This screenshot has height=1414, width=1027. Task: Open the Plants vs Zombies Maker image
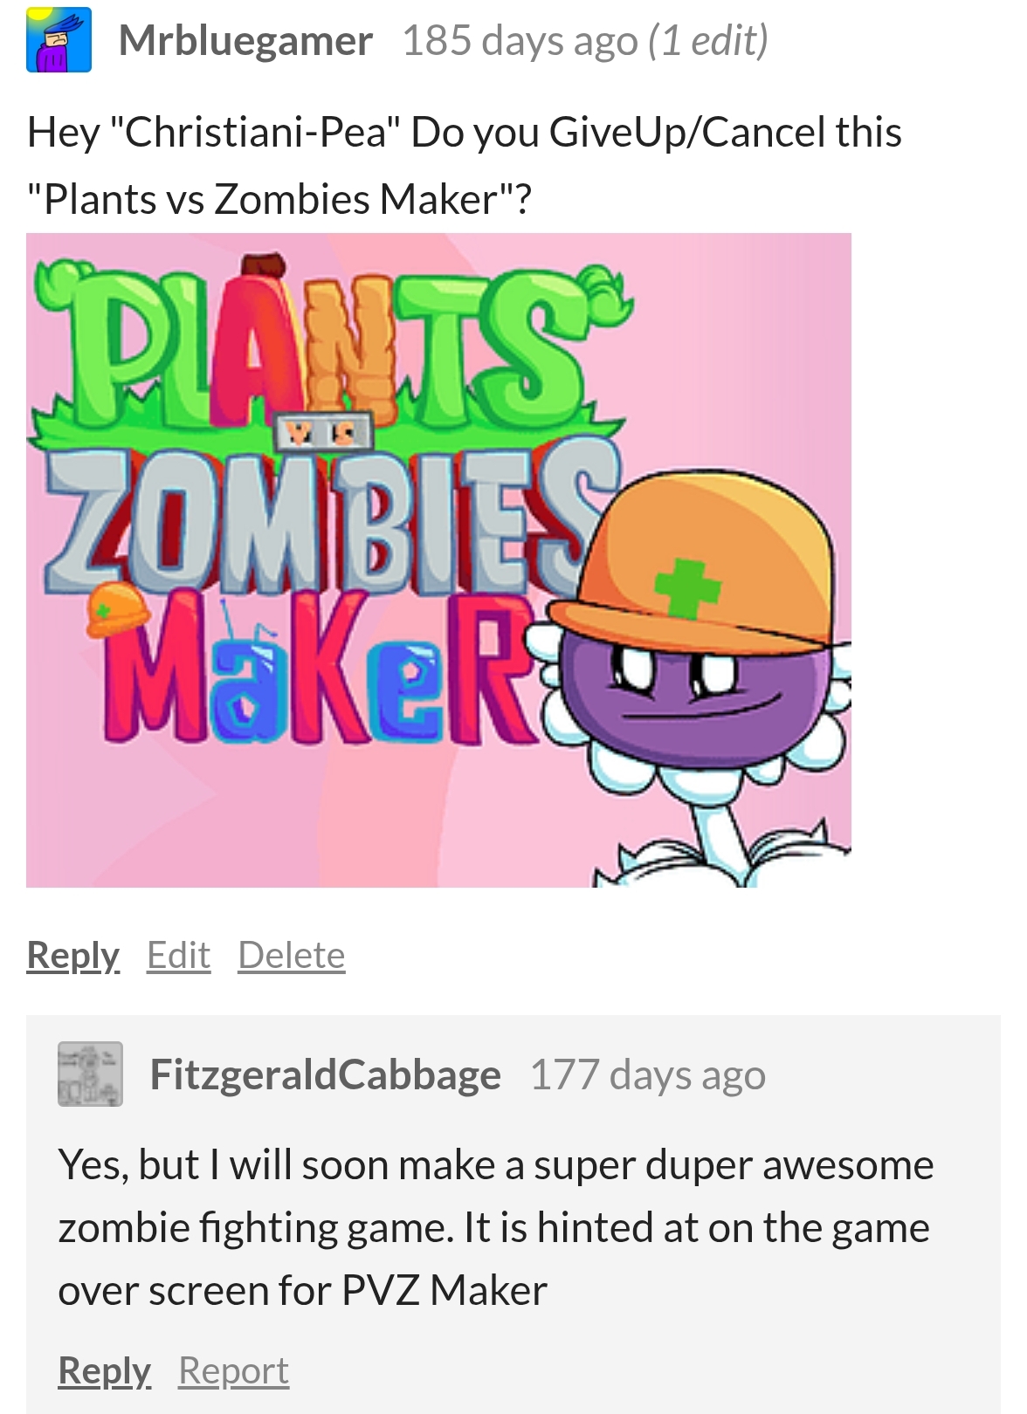pos(438,560)
